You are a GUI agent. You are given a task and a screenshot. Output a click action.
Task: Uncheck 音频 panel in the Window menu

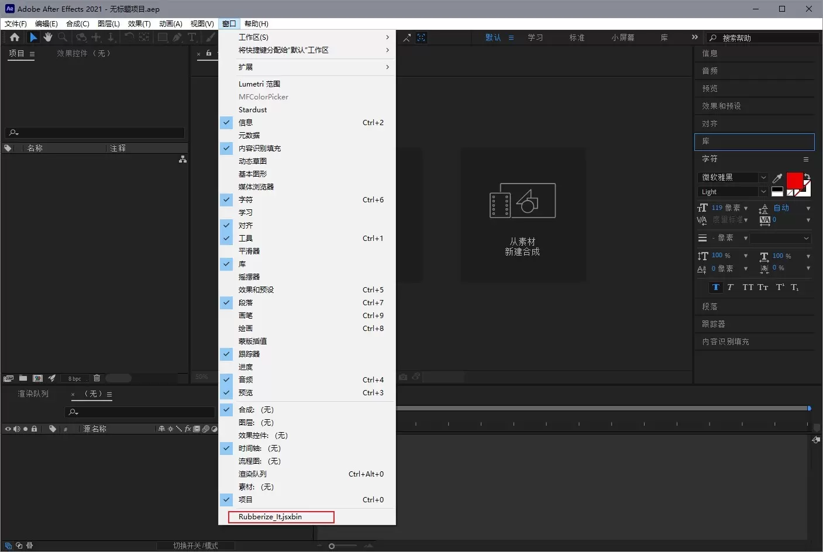pos(307,380)
